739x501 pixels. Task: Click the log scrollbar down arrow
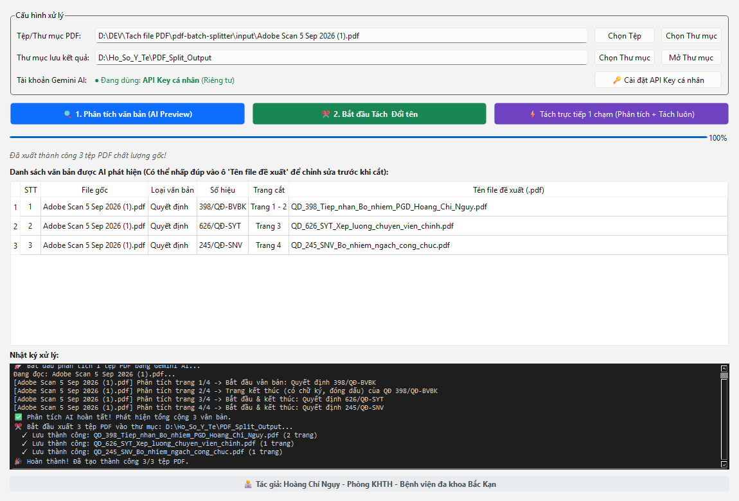tap(724, 464)
